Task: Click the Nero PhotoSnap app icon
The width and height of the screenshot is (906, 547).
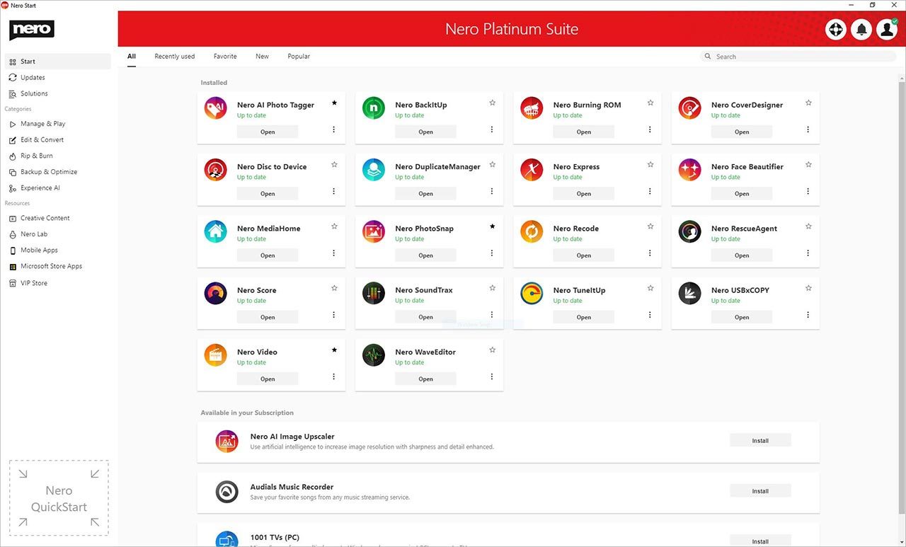Action: (374, 231)
